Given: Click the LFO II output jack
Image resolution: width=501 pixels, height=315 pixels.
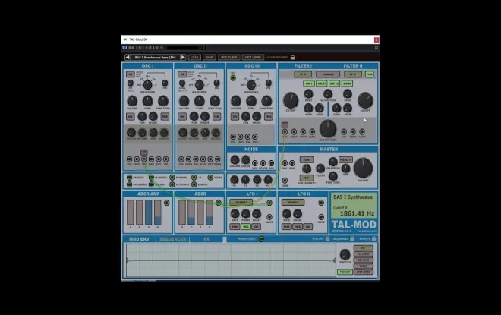Looking at the screenshot, I should [321, 203].
